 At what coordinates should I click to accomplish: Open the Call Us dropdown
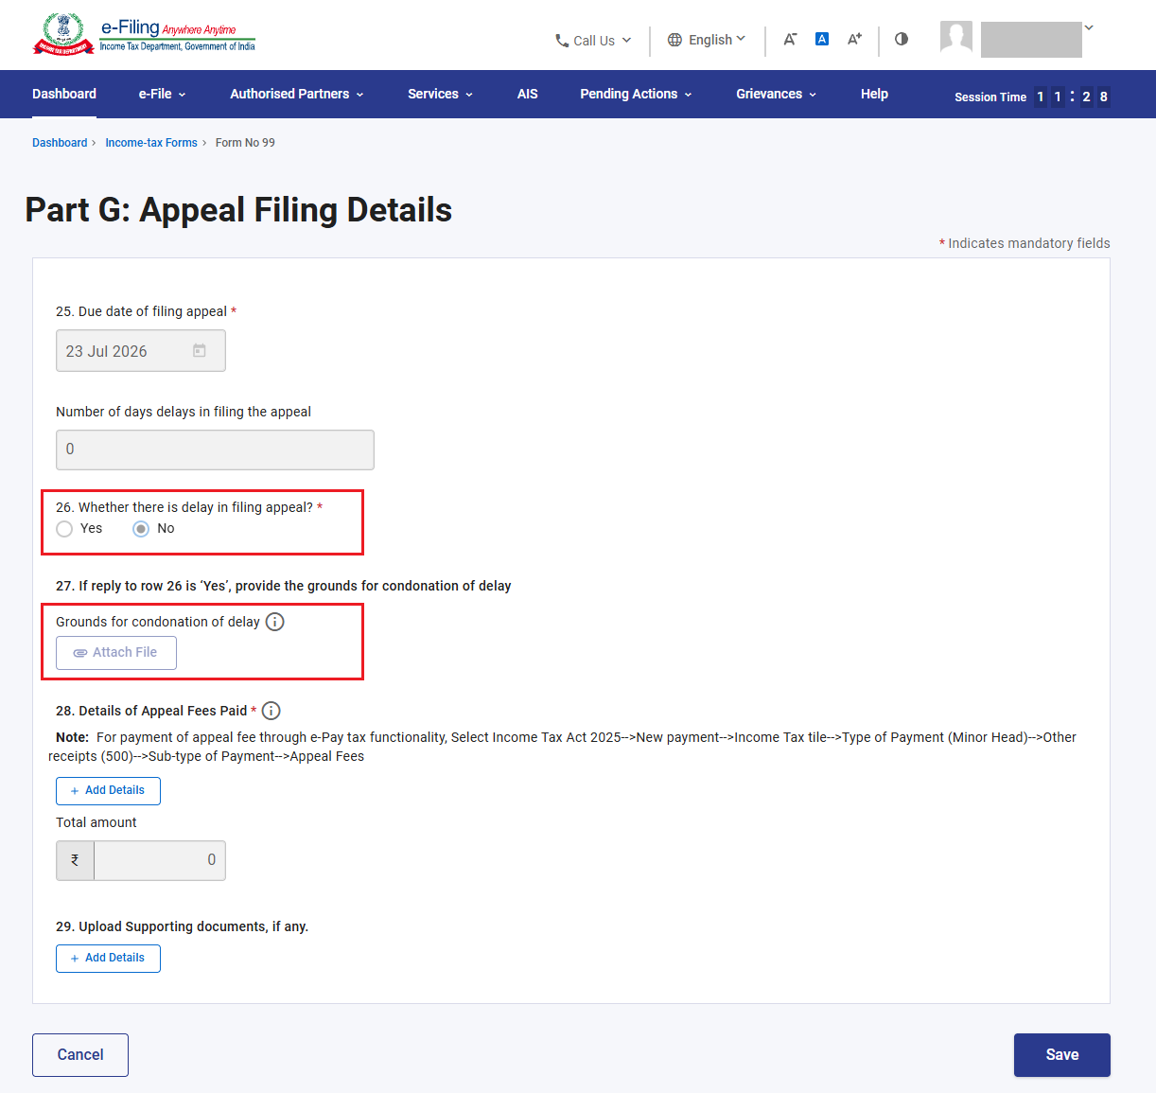[593, 41]
